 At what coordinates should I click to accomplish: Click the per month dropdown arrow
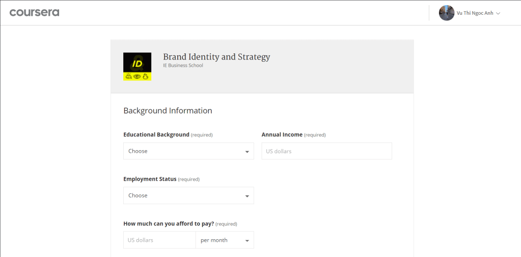pos(247,241)
